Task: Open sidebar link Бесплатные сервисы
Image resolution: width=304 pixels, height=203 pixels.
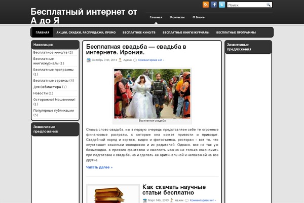Action: point(51,81)
